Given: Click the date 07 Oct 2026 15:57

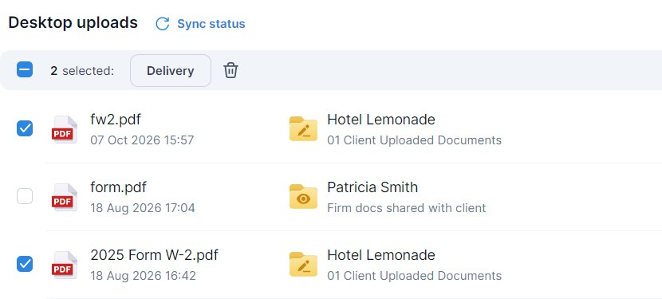Looking at the screenshot, I should [142, 140].
